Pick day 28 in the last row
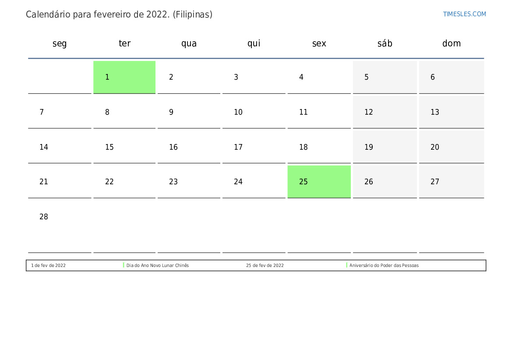Viewport: 512px width, 362px height. 60,217
